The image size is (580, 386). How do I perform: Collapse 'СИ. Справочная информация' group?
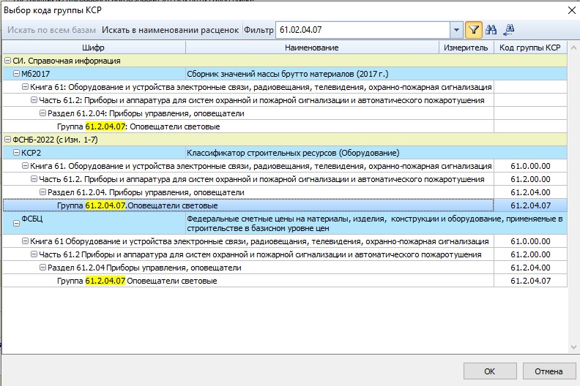[7, 61]
